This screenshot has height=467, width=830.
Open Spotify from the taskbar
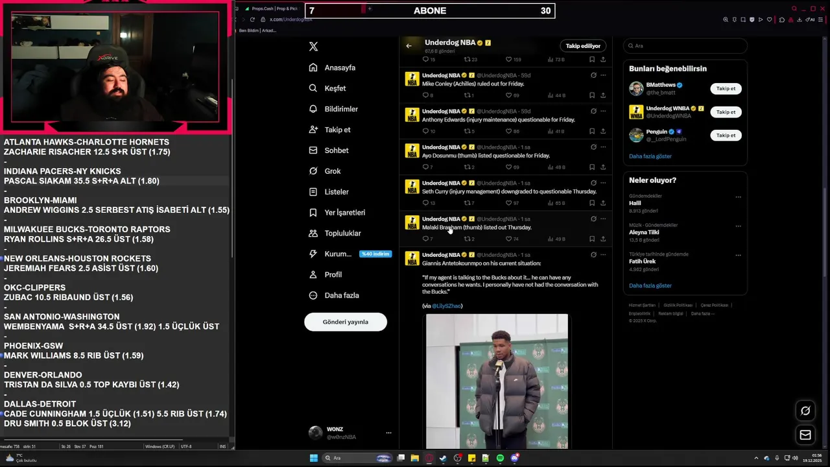[x=501, y=458]
